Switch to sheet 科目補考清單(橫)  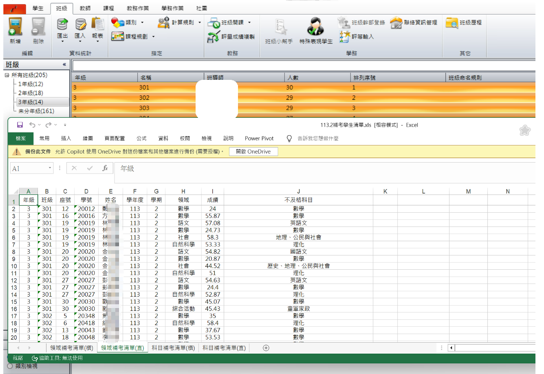(x=173, y=348)
